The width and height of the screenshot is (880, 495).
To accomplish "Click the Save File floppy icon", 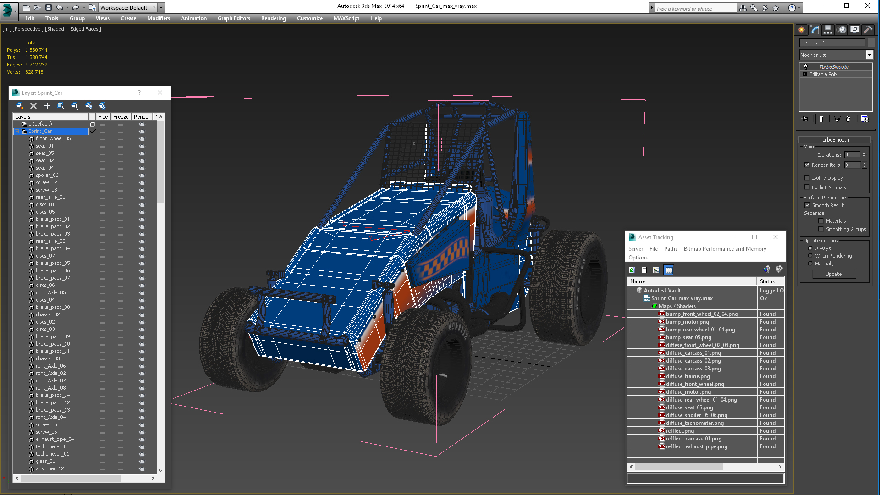I will (x=48, y=7).
